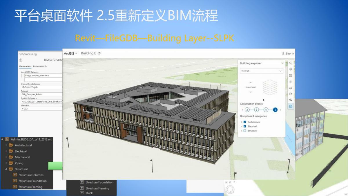
Task: Select the level below with the down arrow
Action: [251, 92]
